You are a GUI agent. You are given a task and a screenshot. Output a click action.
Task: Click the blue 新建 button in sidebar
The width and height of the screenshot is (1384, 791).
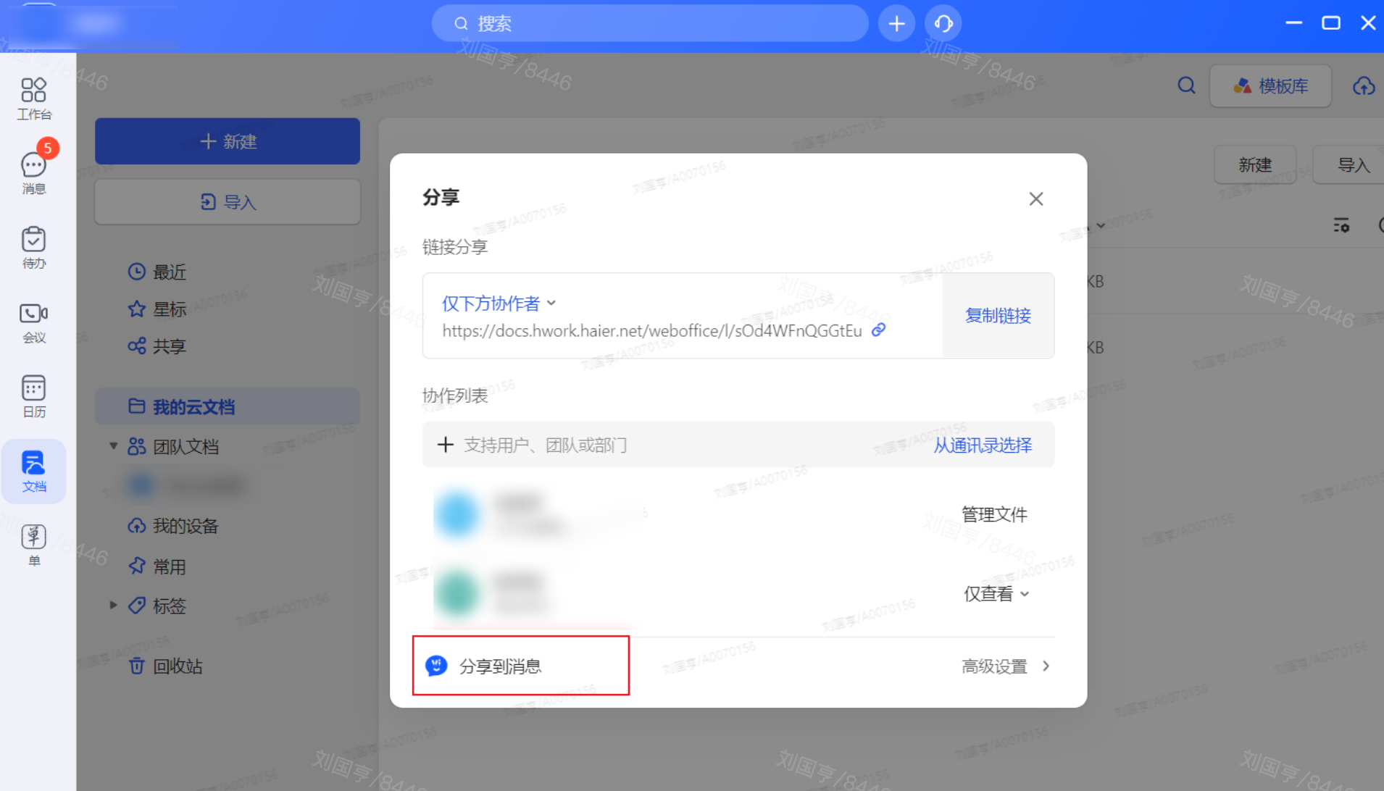point(228,141)
